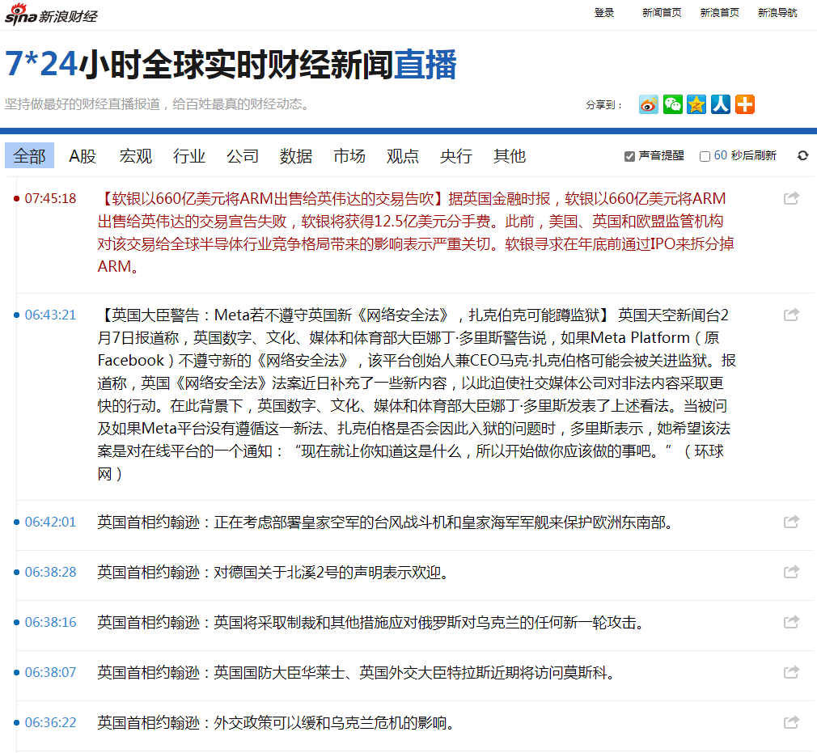
Task: Click the 06:38:28 timestamp
Action: click(50, 572)
